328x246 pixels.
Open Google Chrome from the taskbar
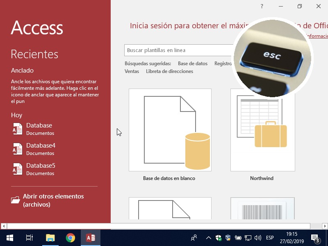click(x=71, y=238)
